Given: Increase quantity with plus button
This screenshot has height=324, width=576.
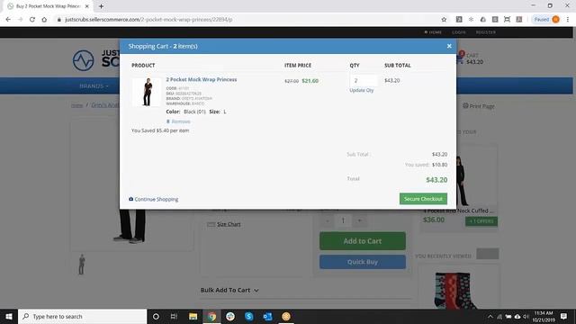Looking at the screenshot, I should [360, 220].
